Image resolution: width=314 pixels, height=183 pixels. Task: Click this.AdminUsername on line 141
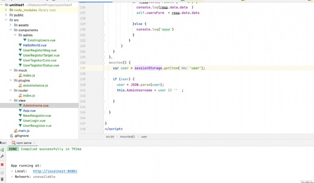[x=134, y=90]
